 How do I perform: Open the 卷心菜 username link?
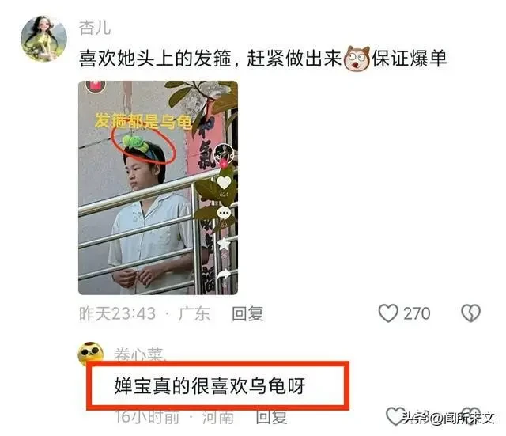[x=139, y=354]
